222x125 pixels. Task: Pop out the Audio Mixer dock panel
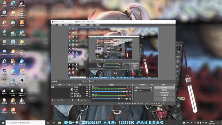coord(133,85)
